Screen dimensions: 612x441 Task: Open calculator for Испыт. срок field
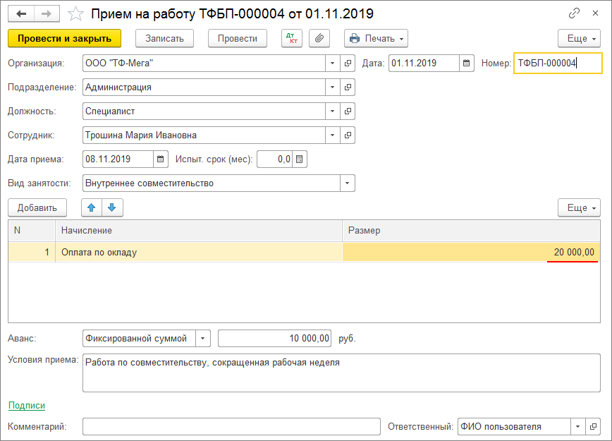pyautogui.click(x=300, y=159)
